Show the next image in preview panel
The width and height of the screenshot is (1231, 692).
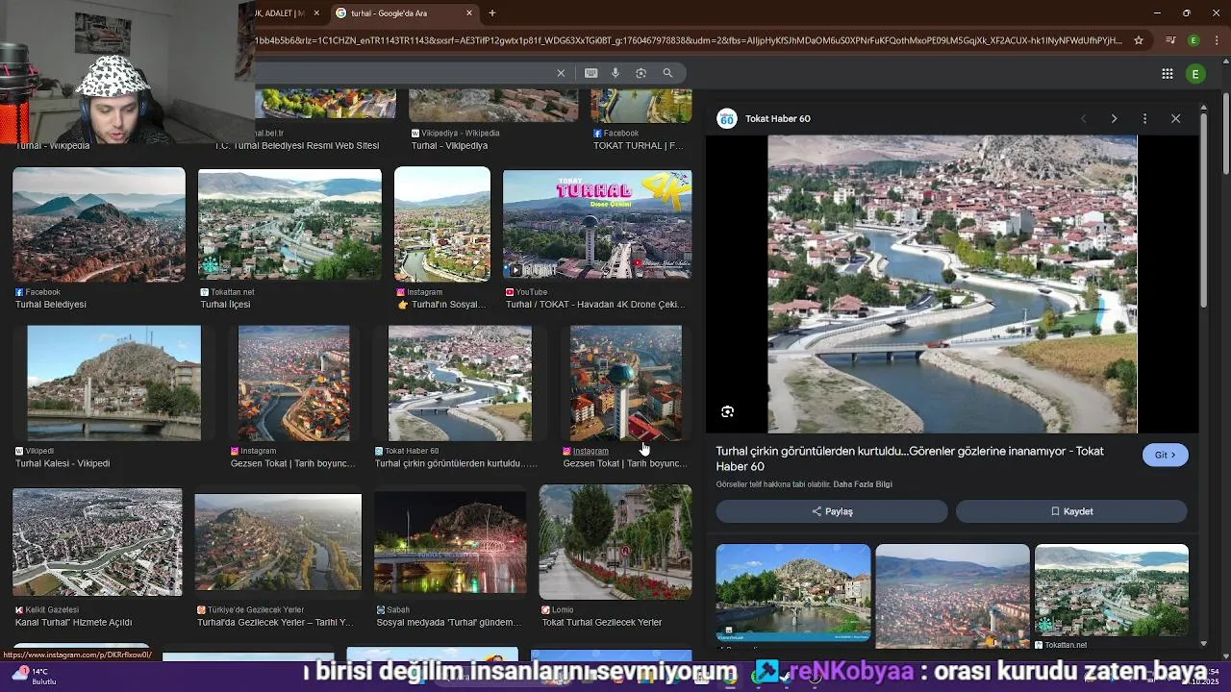tap(1114, 118)
